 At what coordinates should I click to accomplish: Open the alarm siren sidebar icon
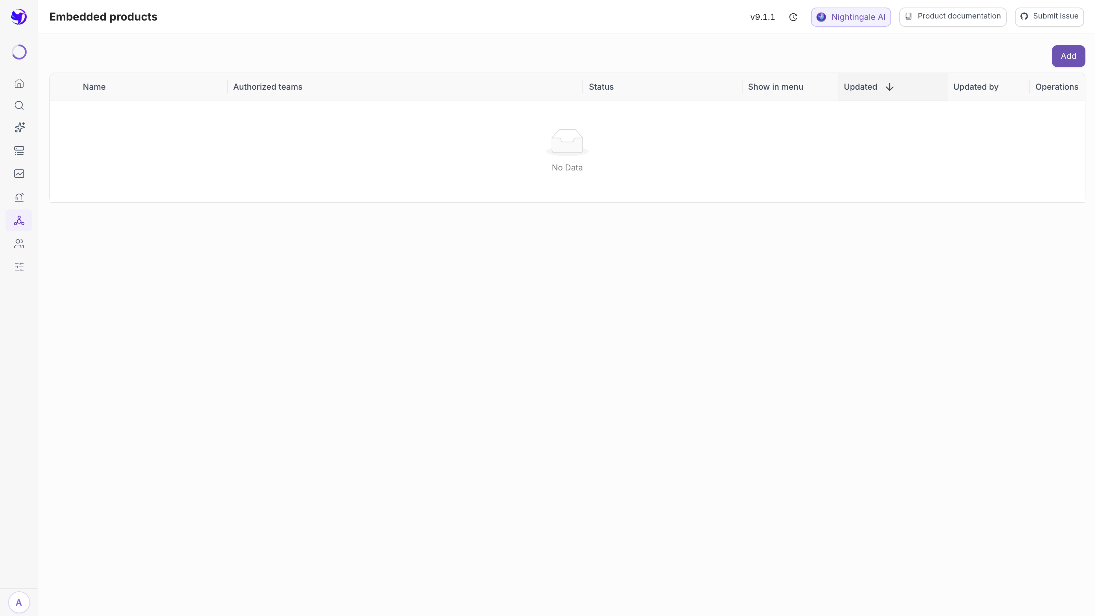pyautogui.click(x=19, y=197)
